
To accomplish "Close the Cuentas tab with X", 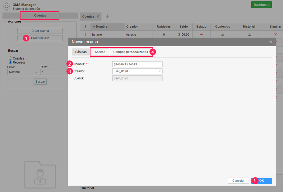I will (98, 16).
